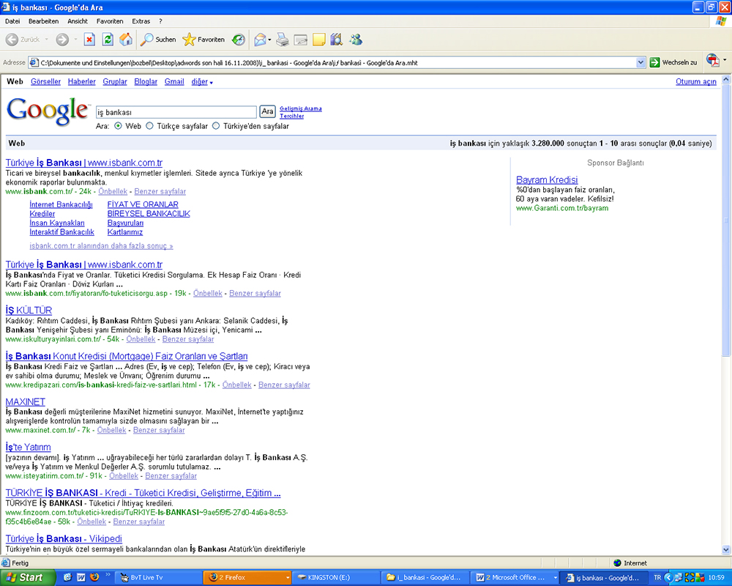
Task: Select the Türkiye'den sayfalar radio button
Action: click(216, 126)
